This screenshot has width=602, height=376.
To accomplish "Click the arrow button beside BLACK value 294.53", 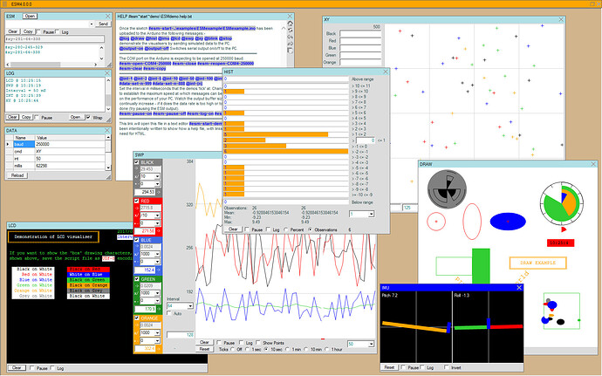I will click(x=159, y=192).
